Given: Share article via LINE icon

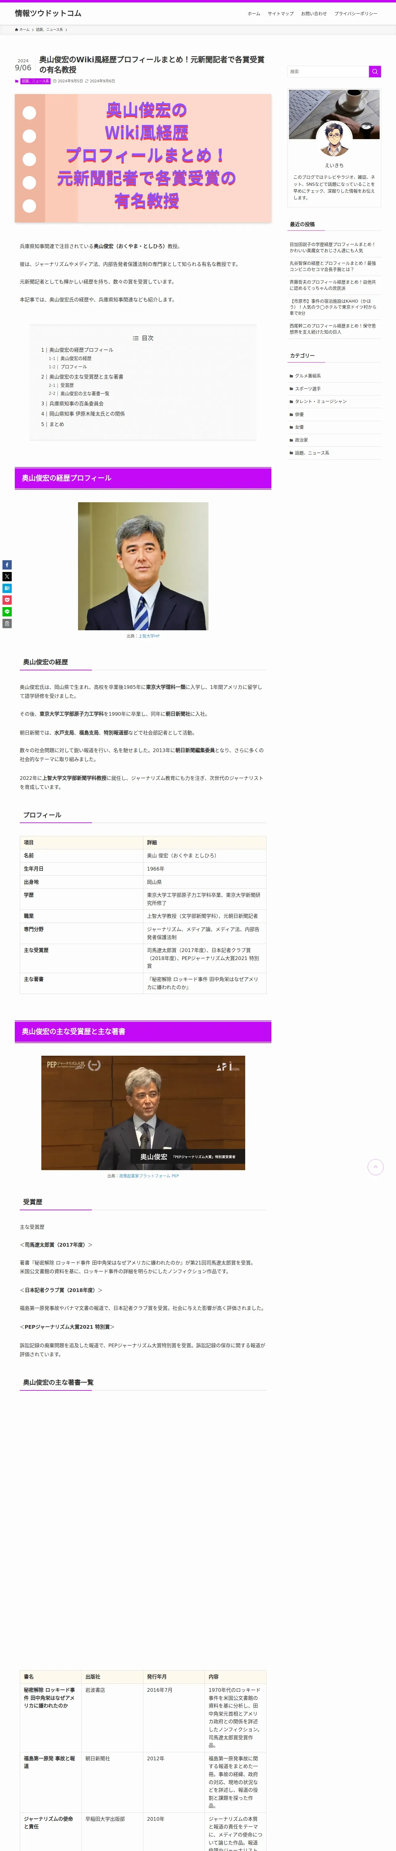Looking at the screenshot, I should [x=7, y=611].
